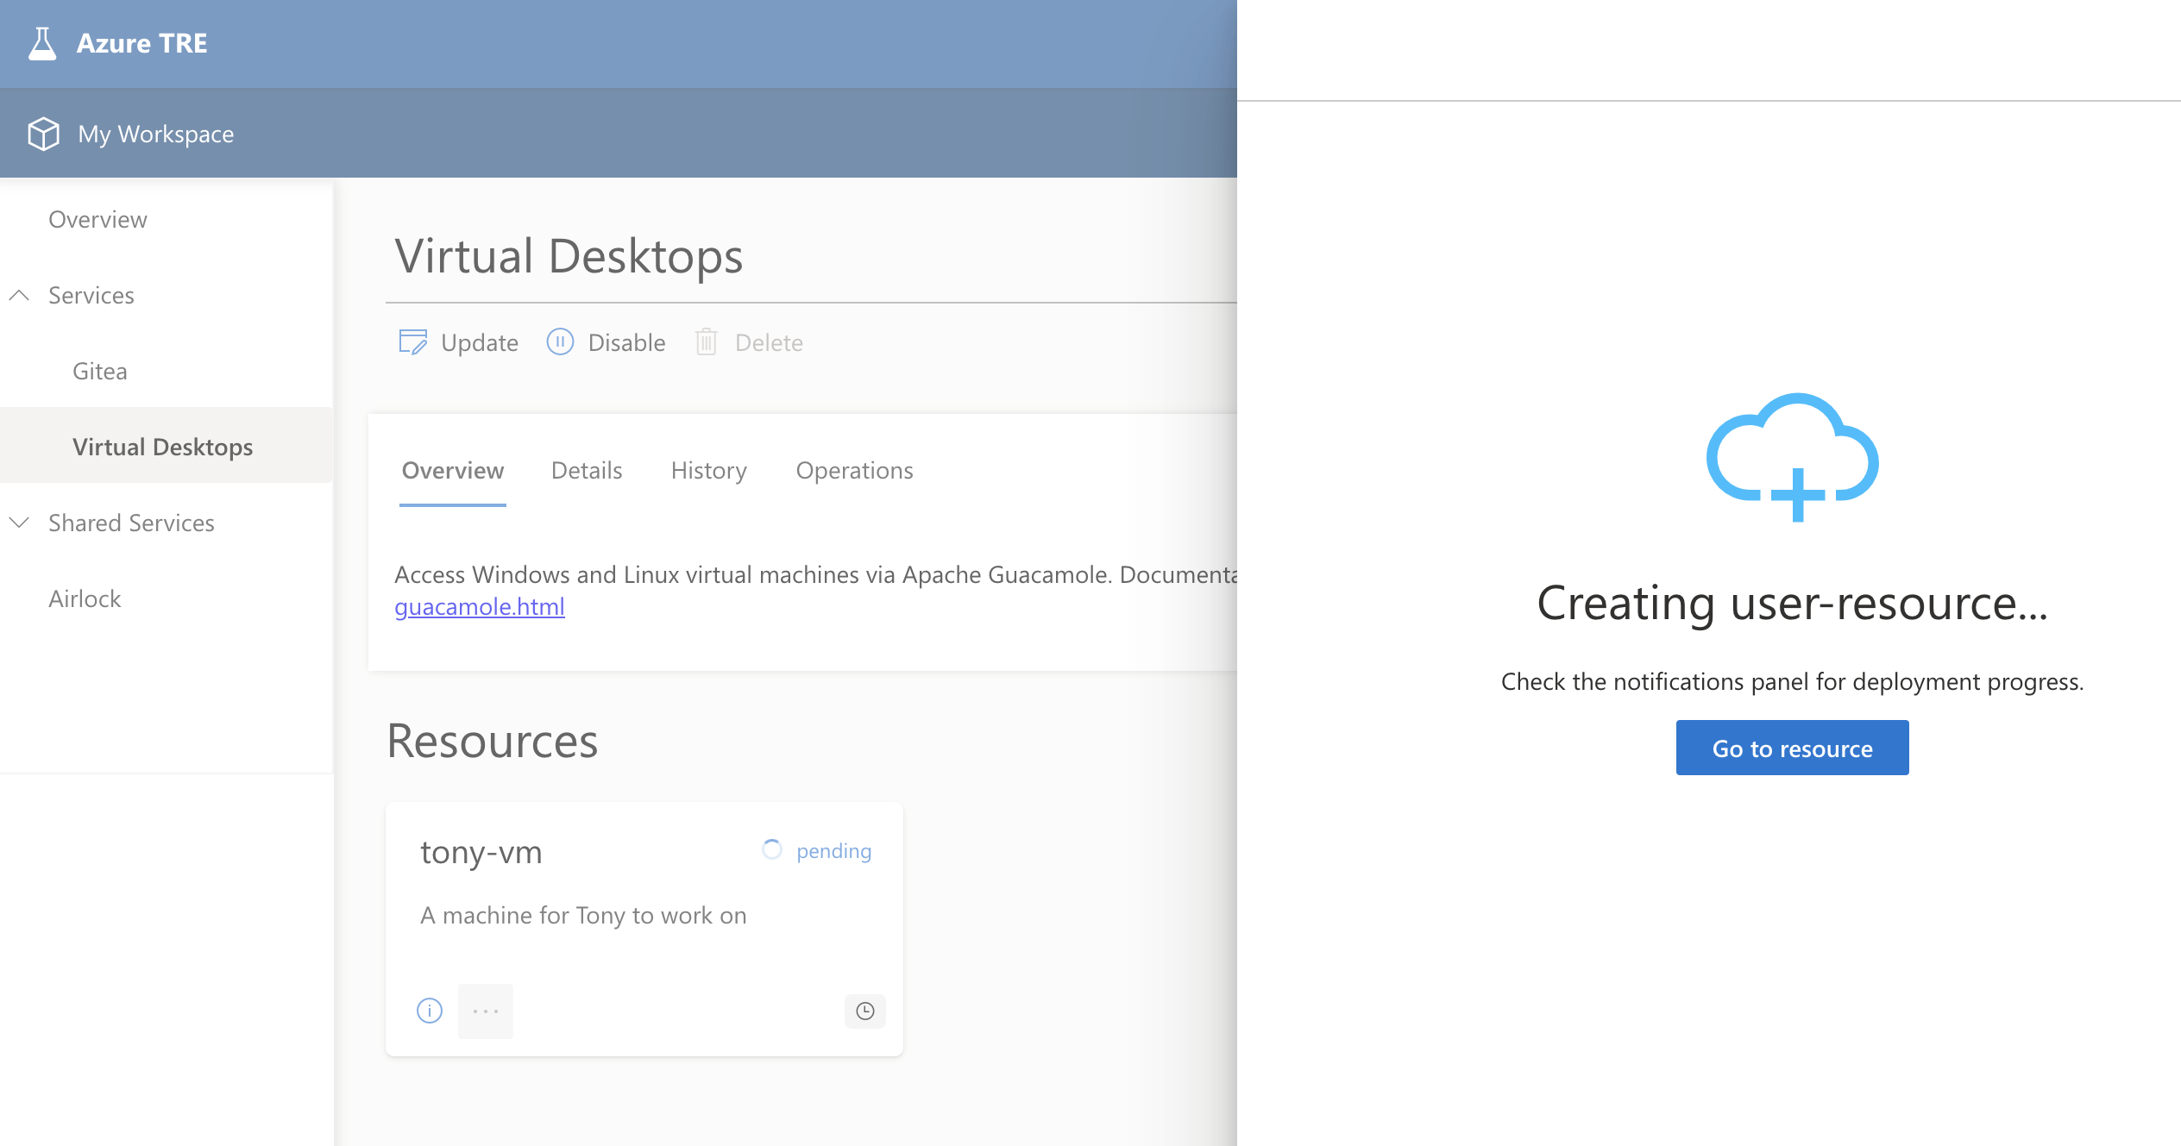Image resolution: width=2181 pixels, height=1146 pixels.
Task: Select Gitea from the Services list
Action: (101, 371)
